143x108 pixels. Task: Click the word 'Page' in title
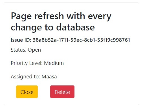pos(21,16)
